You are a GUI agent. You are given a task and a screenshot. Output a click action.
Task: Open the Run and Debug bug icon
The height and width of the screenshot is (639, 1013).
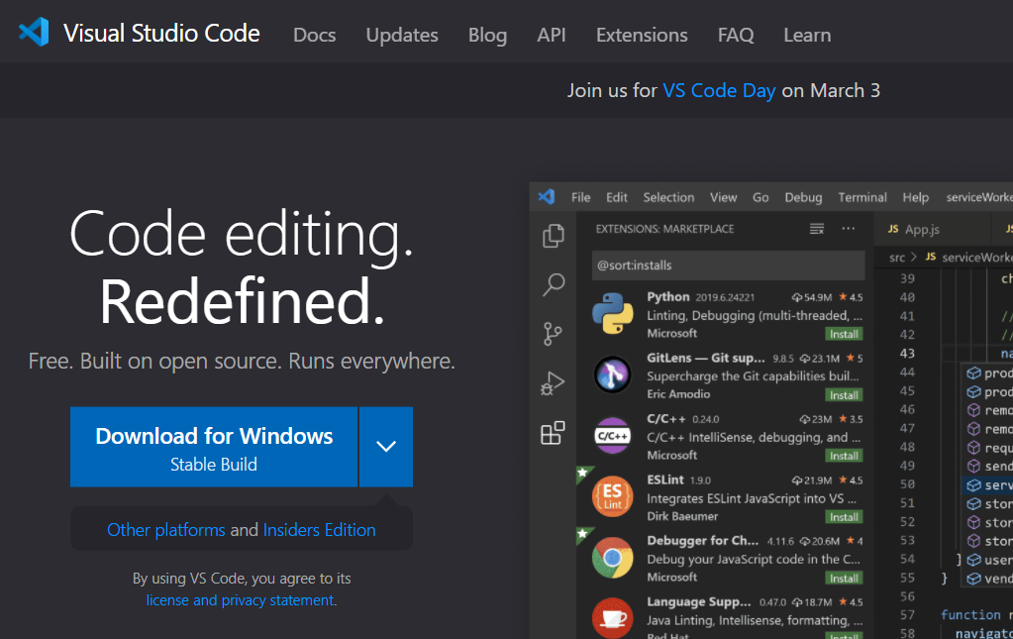click(x=553, y=383)
